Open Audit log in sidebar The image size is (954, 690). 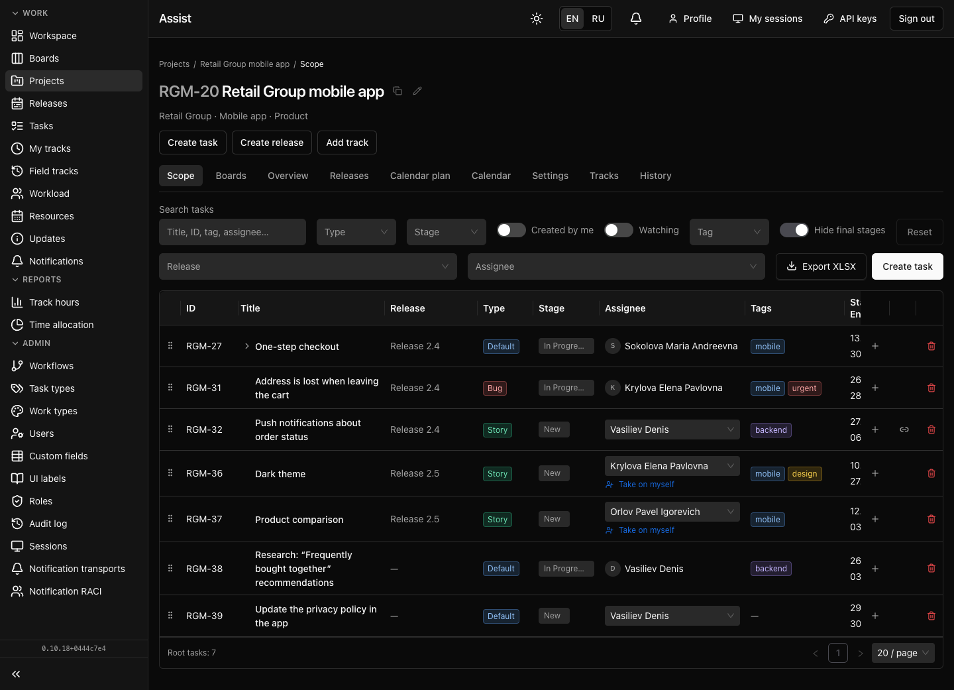[74, 524]
